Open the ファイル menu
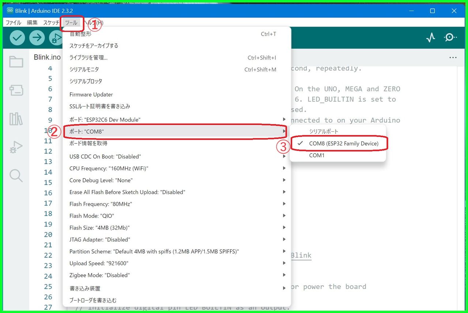This screenshot has width=468, height=313. (13, 22)
